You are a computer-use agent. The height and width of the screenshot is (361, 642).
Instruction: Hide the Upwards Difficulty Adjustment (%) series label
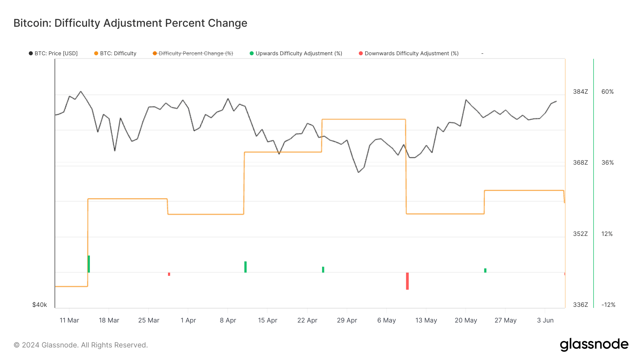(x=299, y=53)
